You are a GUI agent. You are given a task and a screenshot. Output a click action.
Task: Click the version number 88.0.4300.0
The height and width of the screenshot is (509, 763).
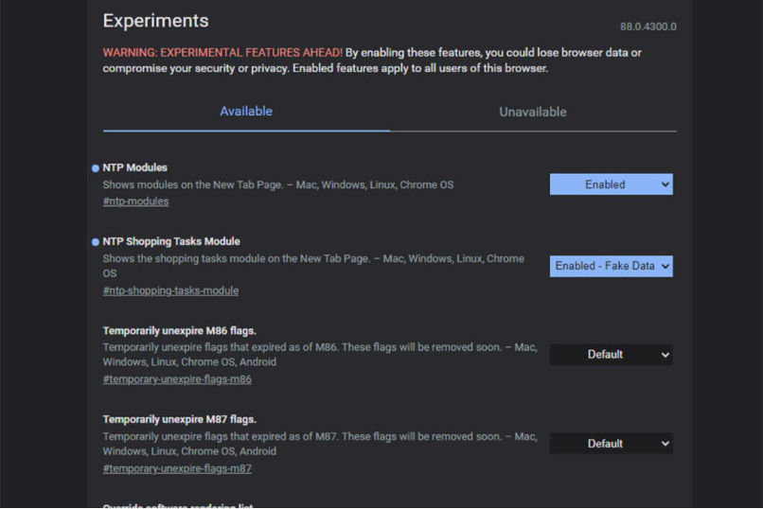click(x=648, y=26)
